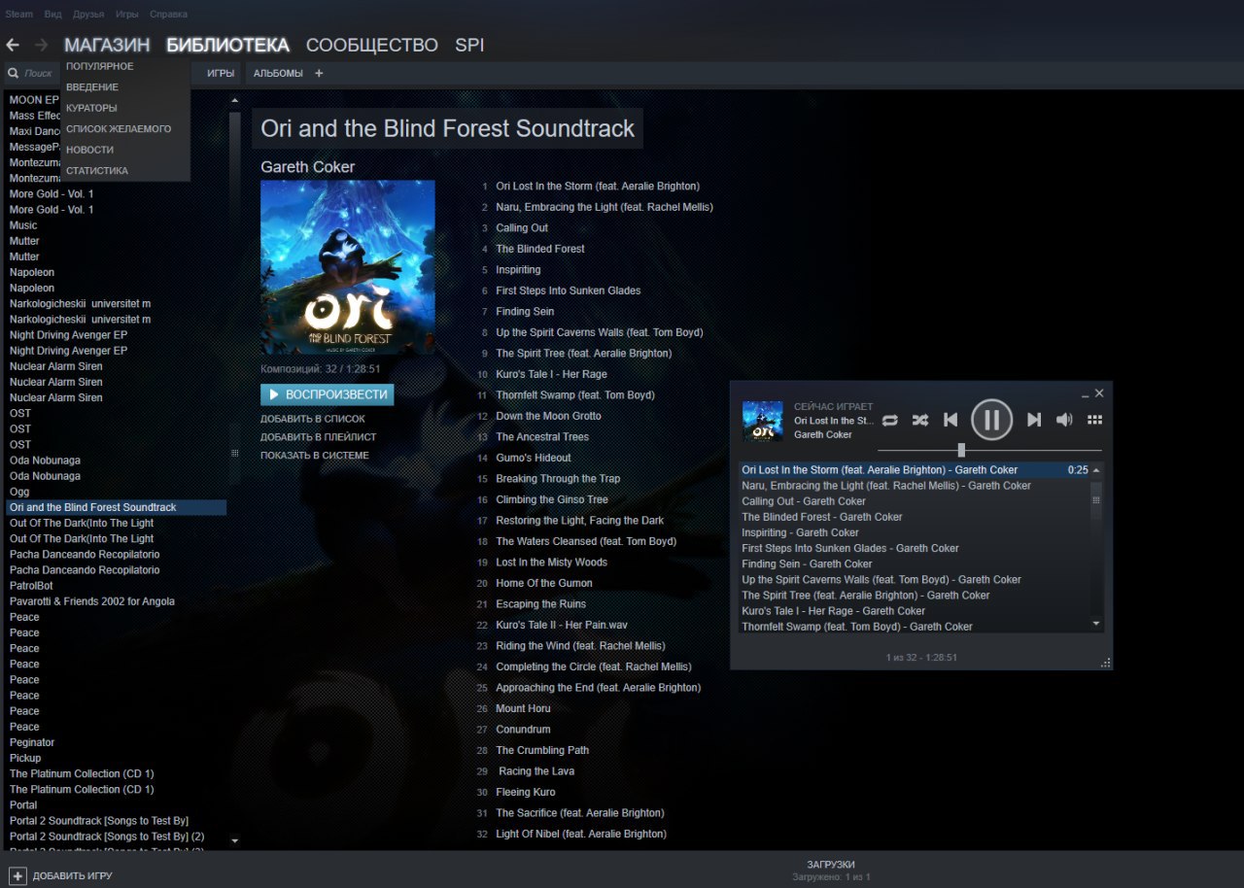The image size is (1244, 888).
Task: Open the SPI profile tab
Action: pos(469,45)
